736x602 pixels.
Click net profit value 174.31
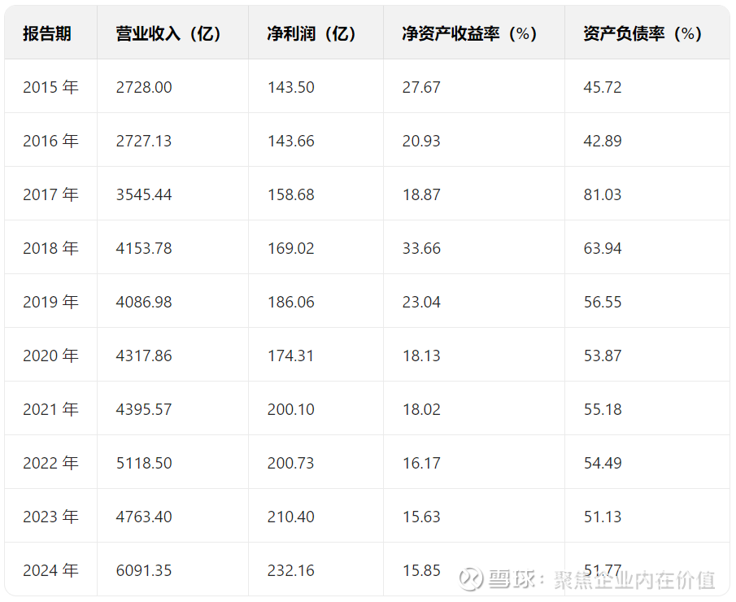coord(291,356)
